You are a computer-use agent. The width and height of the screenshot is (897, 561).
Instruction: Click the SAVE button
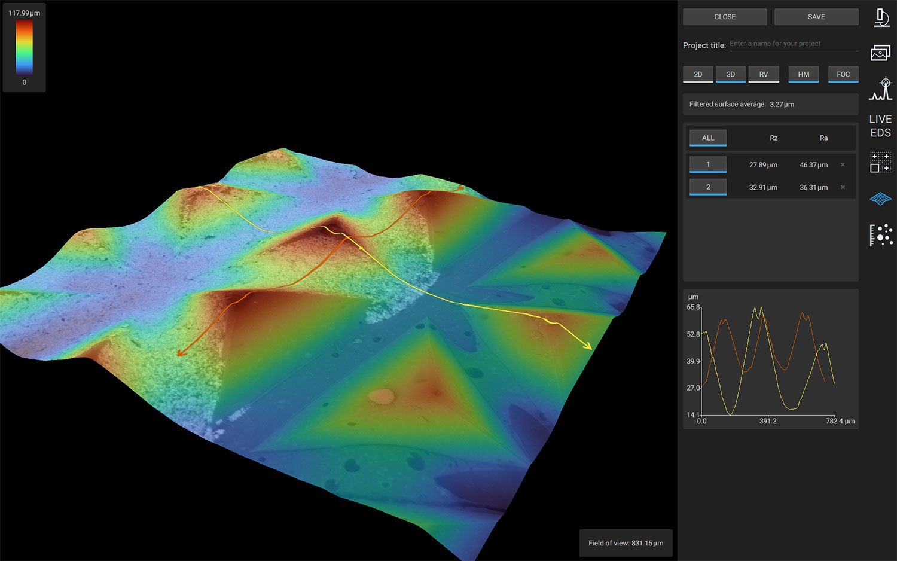[816, 17]
